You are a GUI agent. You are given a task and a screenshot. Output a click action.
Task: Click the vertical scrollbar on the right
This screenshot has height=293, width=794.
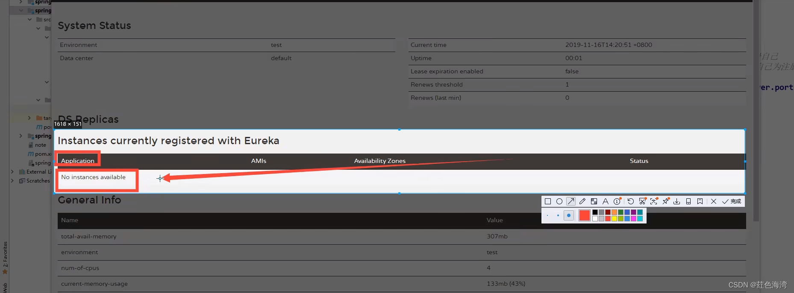tap(756, 111)
